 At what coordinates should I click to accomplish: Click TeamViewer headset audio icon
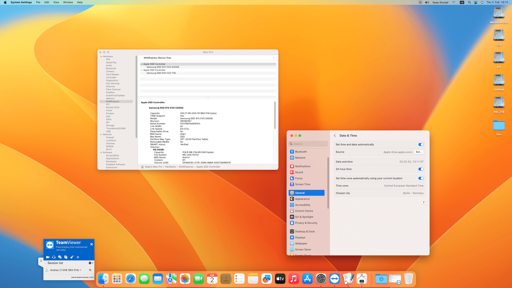tap(54, 257)
